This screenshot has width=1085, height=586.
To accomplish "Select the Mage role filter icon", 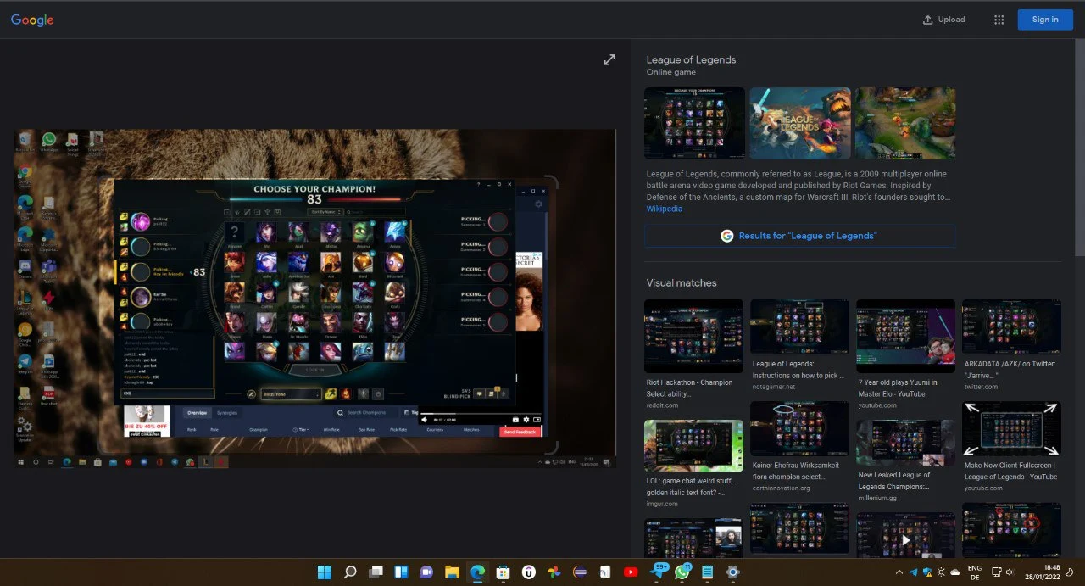I will [257, 212].
